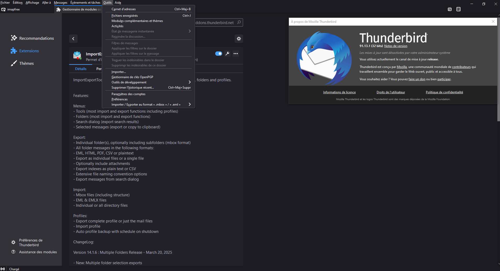
Task: Close the À propos de Thunderbird dialog
Action: [x=493, y=21]
